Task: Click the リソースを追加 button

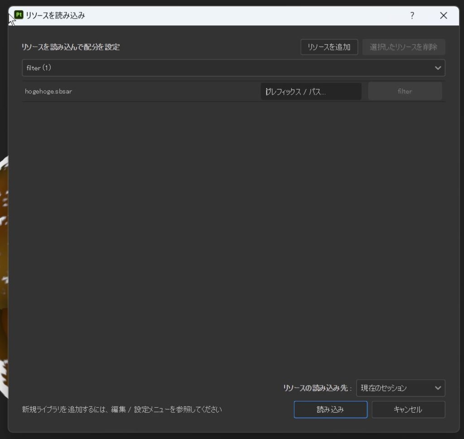Action: (329, 47)
